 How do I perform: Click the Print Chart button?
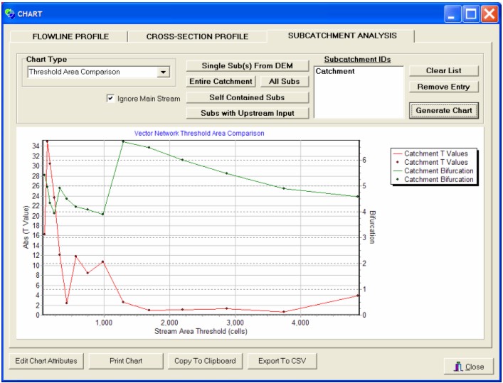point(126,361)
